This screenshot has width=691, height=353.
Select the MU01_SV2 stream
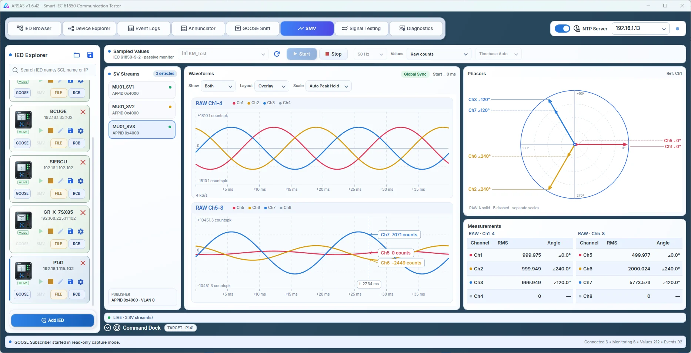(142, 110)
